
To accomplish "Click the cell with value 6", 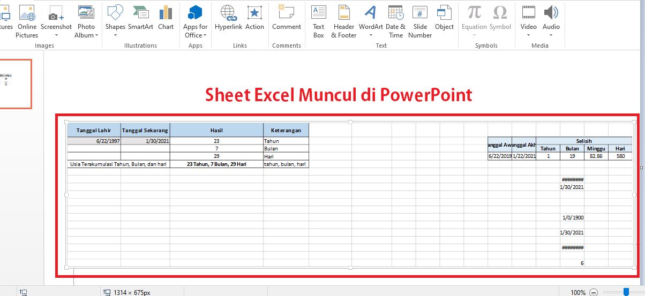I will tap(572, 263).
